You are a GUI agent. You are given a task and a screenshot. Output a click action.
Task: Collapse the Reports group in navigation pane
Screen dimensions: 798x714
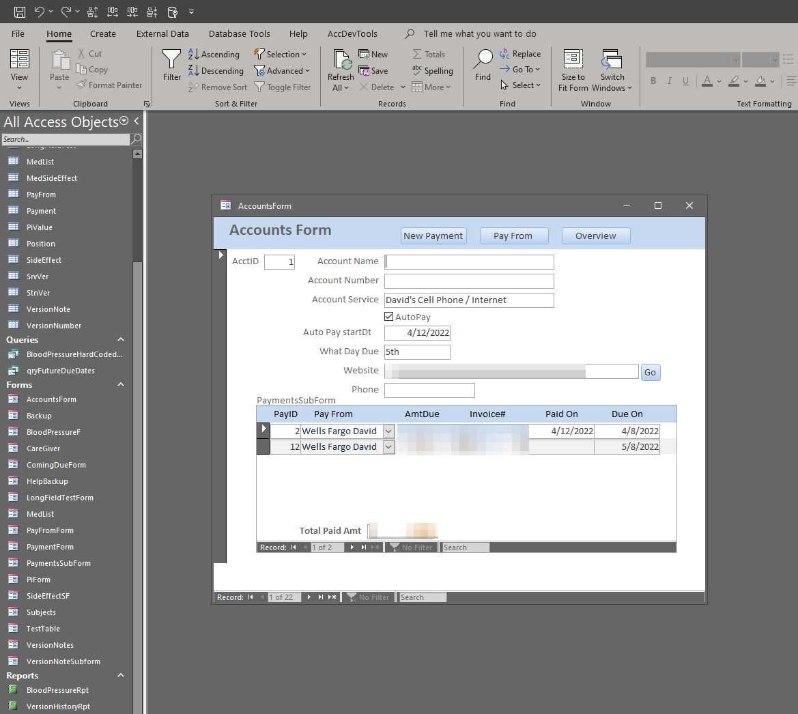pos(121,675)
